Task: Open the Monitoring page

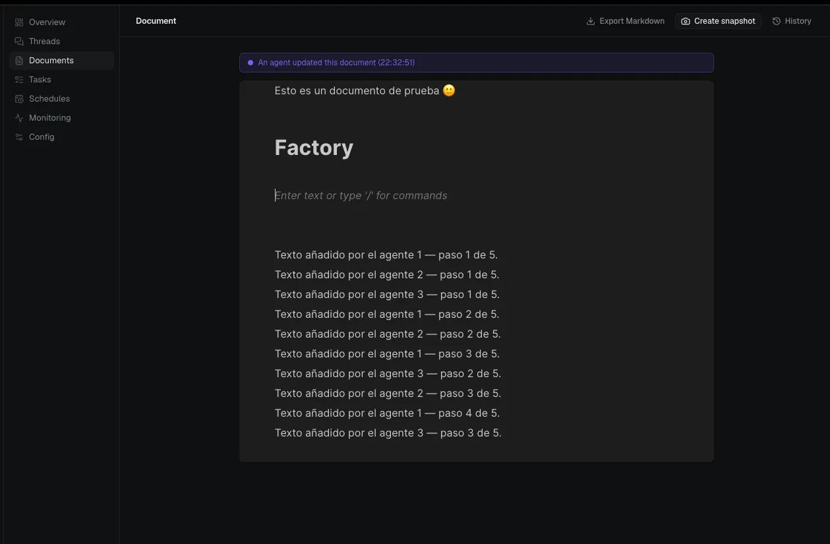Action: [x=61, y=118]
